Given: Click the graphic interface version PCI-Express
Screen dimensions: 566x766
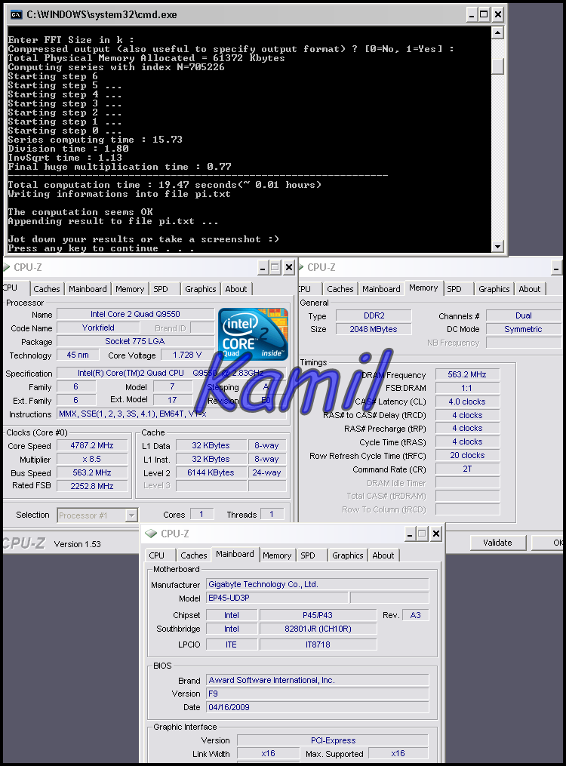Looking at the screenshot, I should point(333,740).
